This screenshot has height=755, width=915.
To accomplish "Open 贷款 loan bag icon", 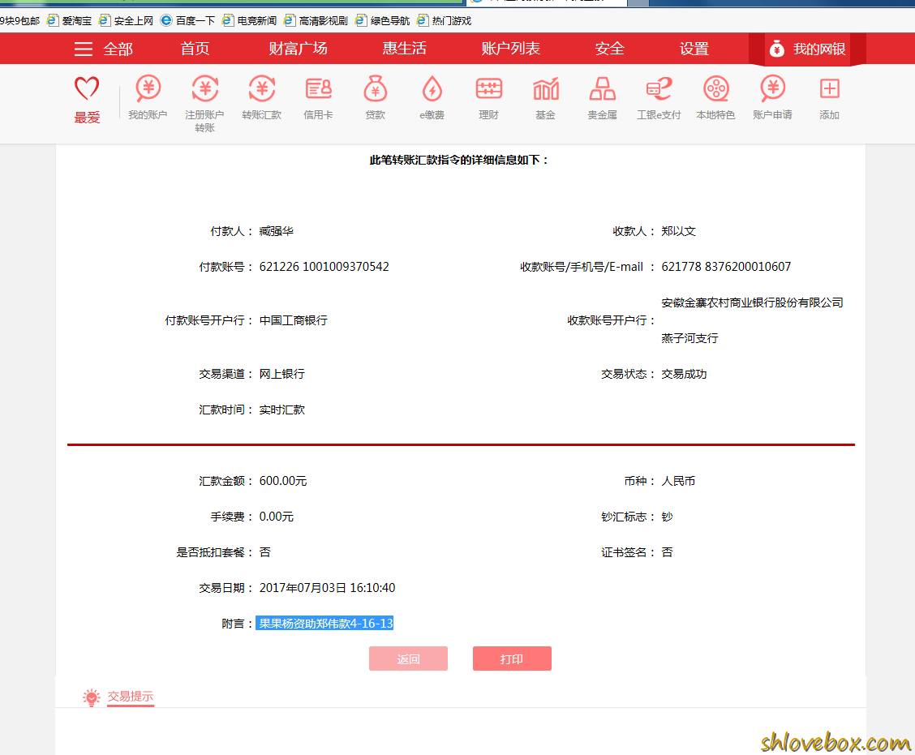I will point(376,88).
